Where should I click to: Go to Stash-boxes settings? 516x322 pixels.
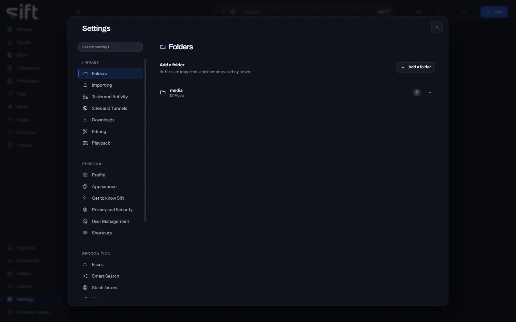point(111,288)
